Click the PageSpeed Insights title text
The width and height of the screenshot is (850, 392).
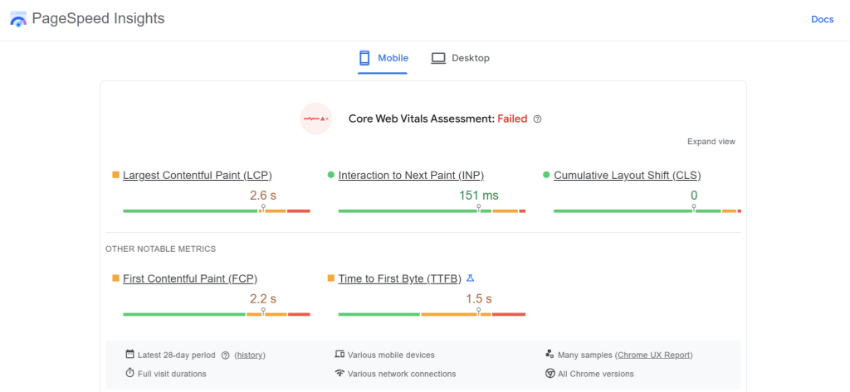click(x=98, y=18)
